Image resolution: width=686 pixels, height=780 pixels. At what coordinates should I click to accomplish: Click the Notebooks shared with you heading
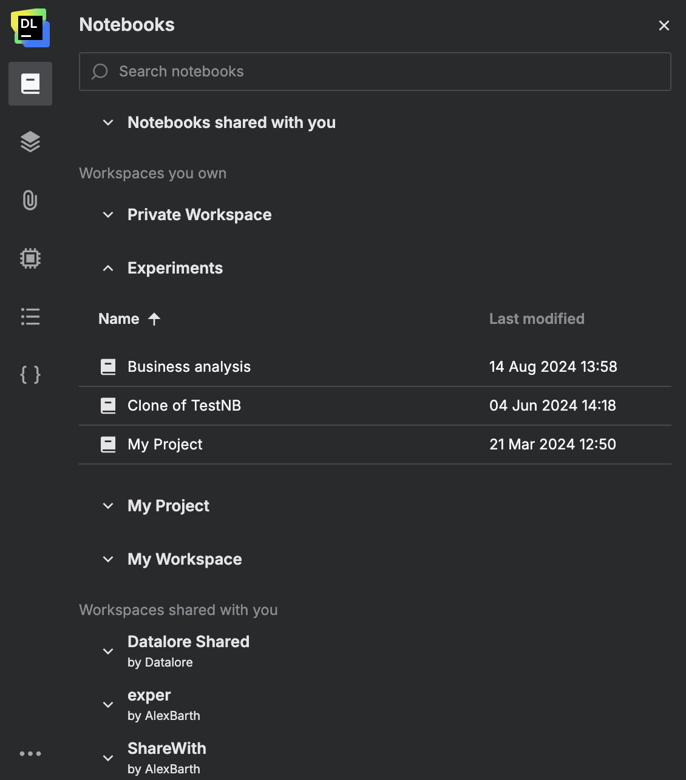[231, 123]
